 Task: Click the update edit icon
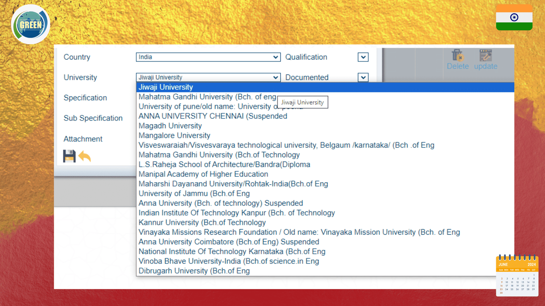tap(485, 55)
